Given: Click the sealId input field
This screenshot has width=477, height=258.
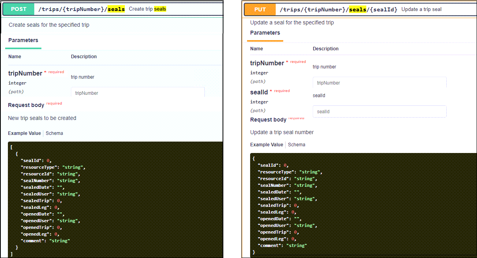Looking at the screenshot, I should coord(379,112).
